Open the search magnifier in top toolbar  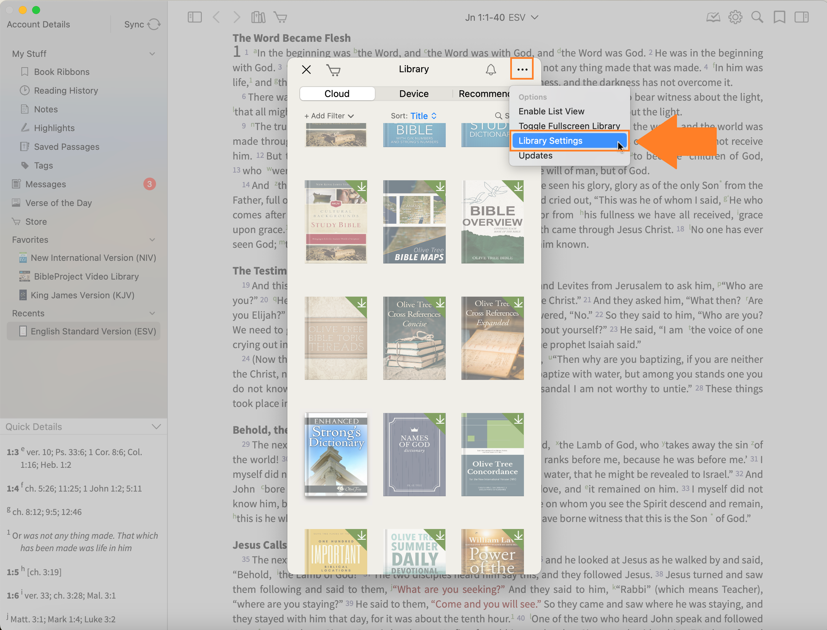click(757, 17)
